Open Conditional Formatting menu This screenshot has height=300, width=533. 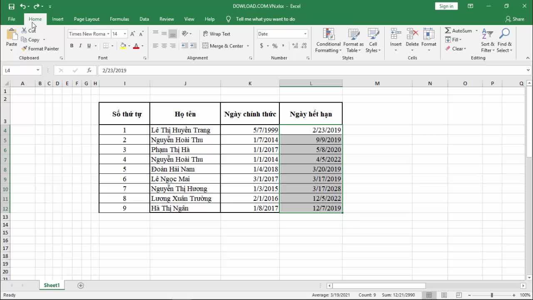328,41
